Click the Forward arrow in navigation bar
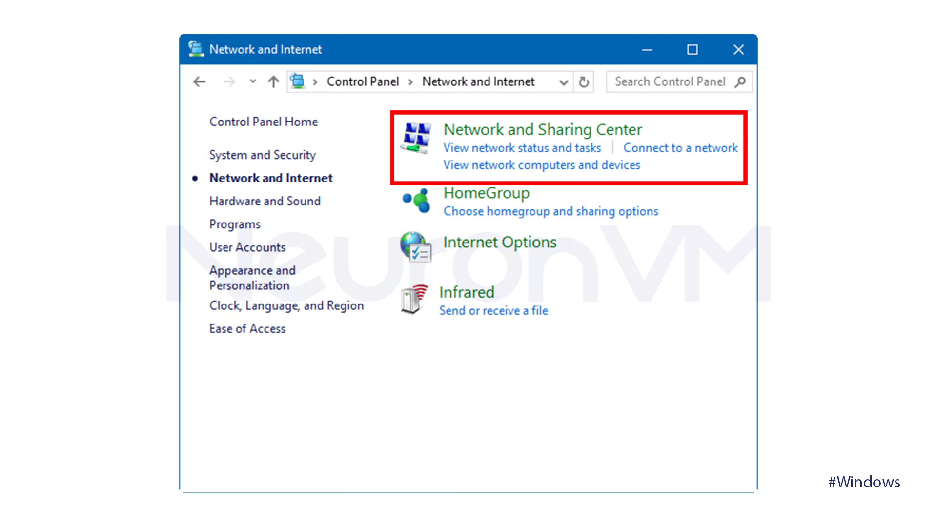937x527 pixels. (229, 81)
